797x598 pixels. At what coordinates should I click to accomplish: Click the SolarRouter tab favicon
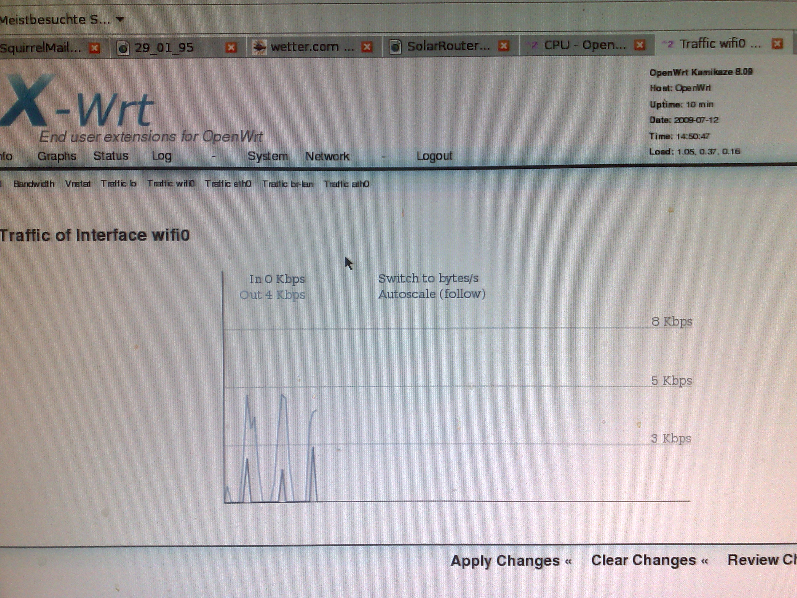[395, 46]
